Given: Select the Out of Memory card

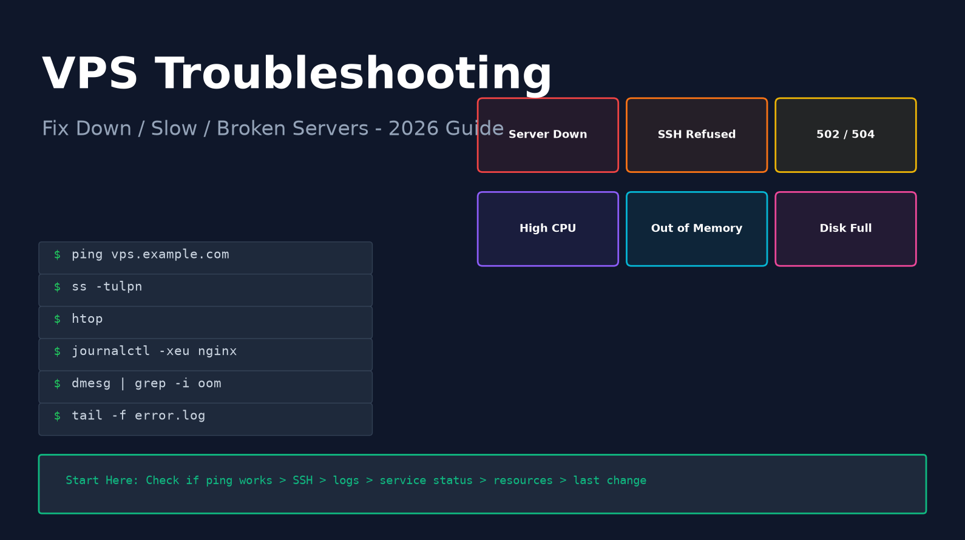Looking at the screenshot, I should [x=697, y=229].
